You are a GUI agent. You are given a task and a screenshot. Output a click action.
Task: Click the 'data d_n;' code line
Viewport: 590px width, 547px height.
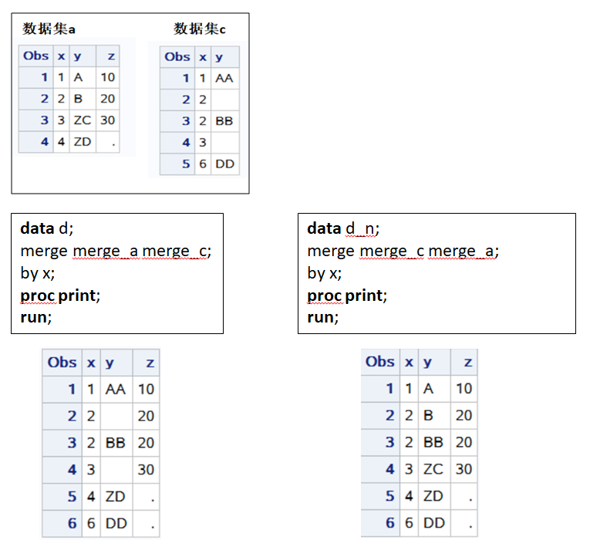point(343,228)
